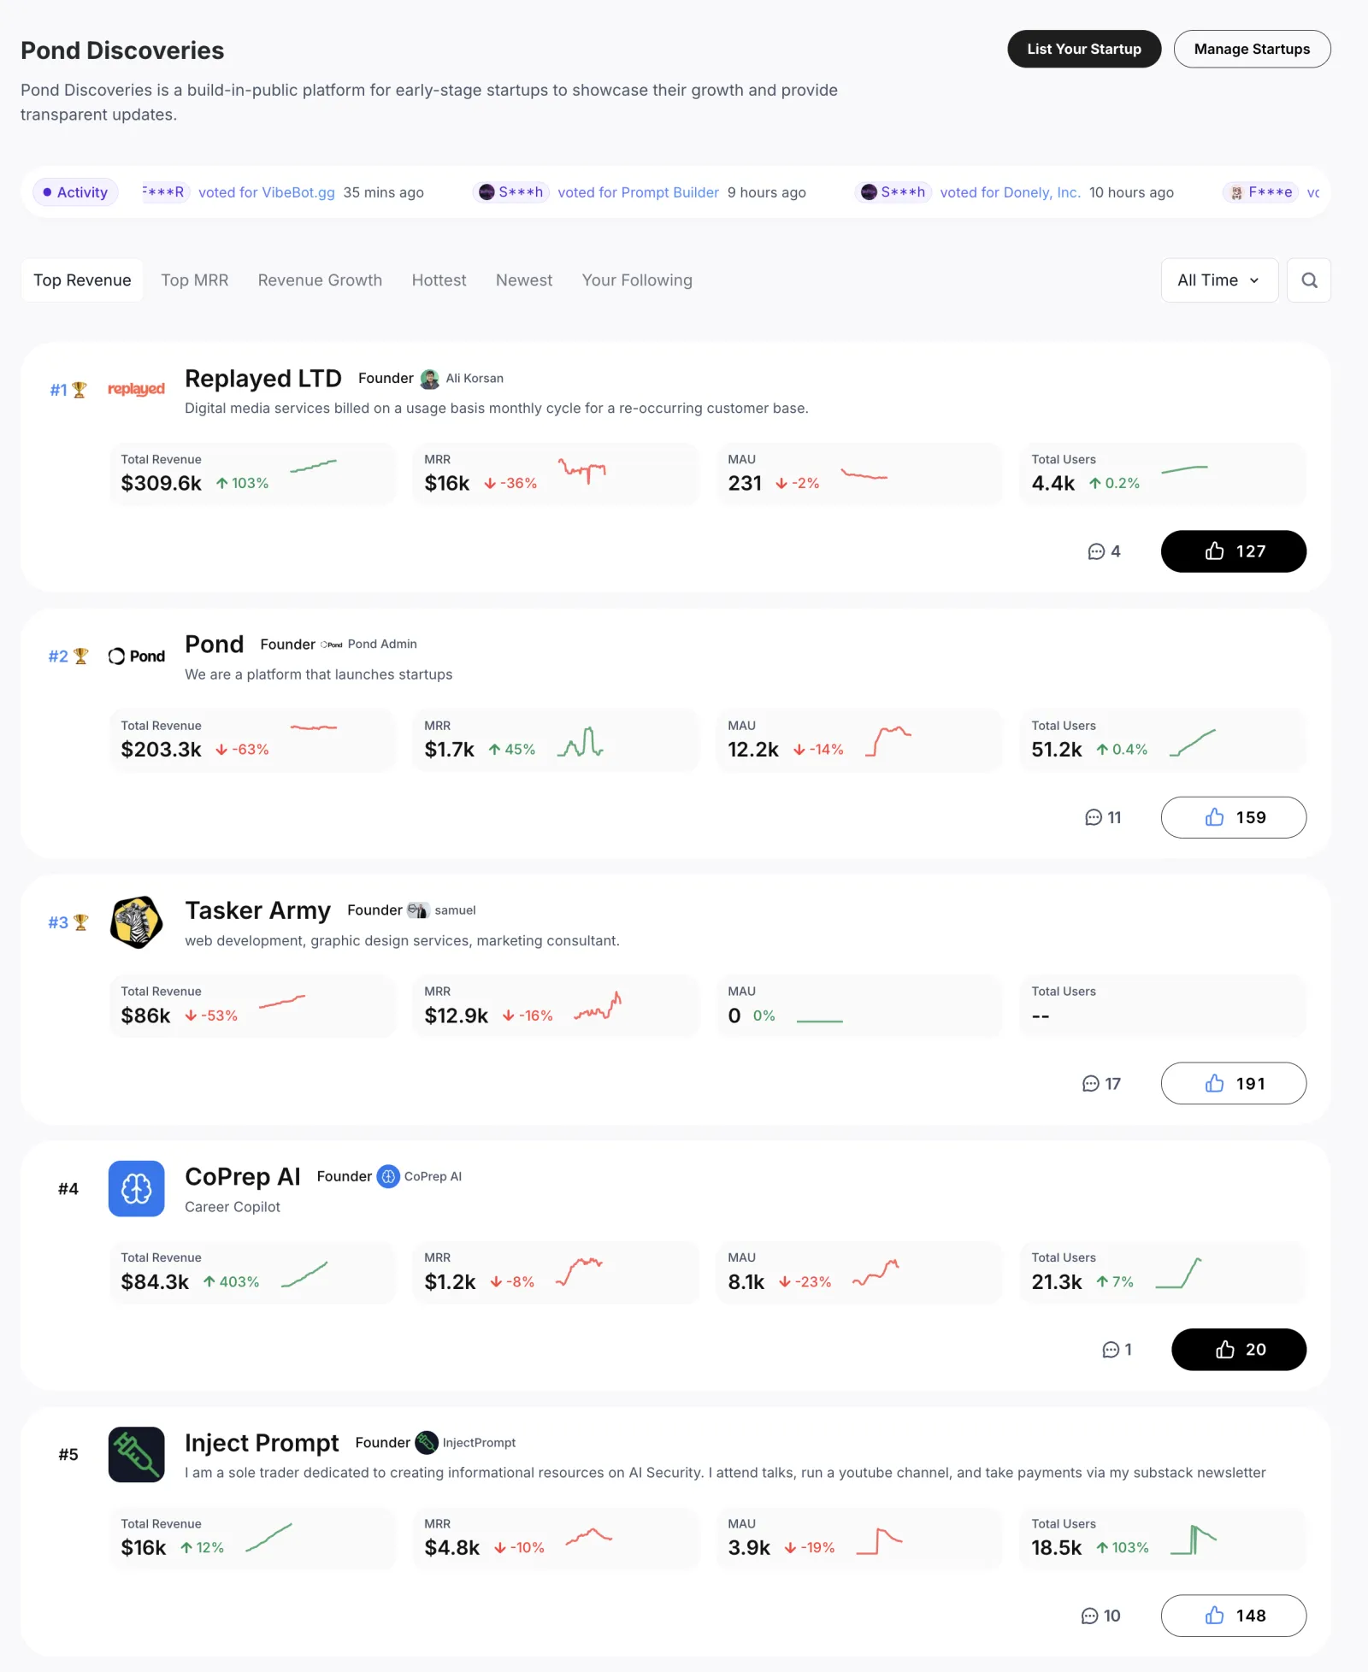Click the Manage Startups button

click(x=1252, y=49)
